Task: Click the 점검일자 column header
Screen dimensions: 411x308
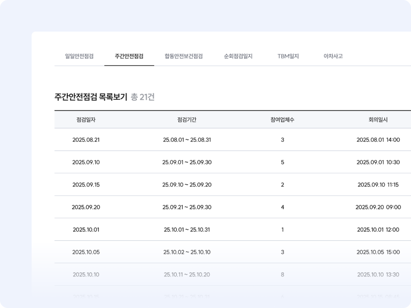Action: pyautogui.click(x=86, y=119)
